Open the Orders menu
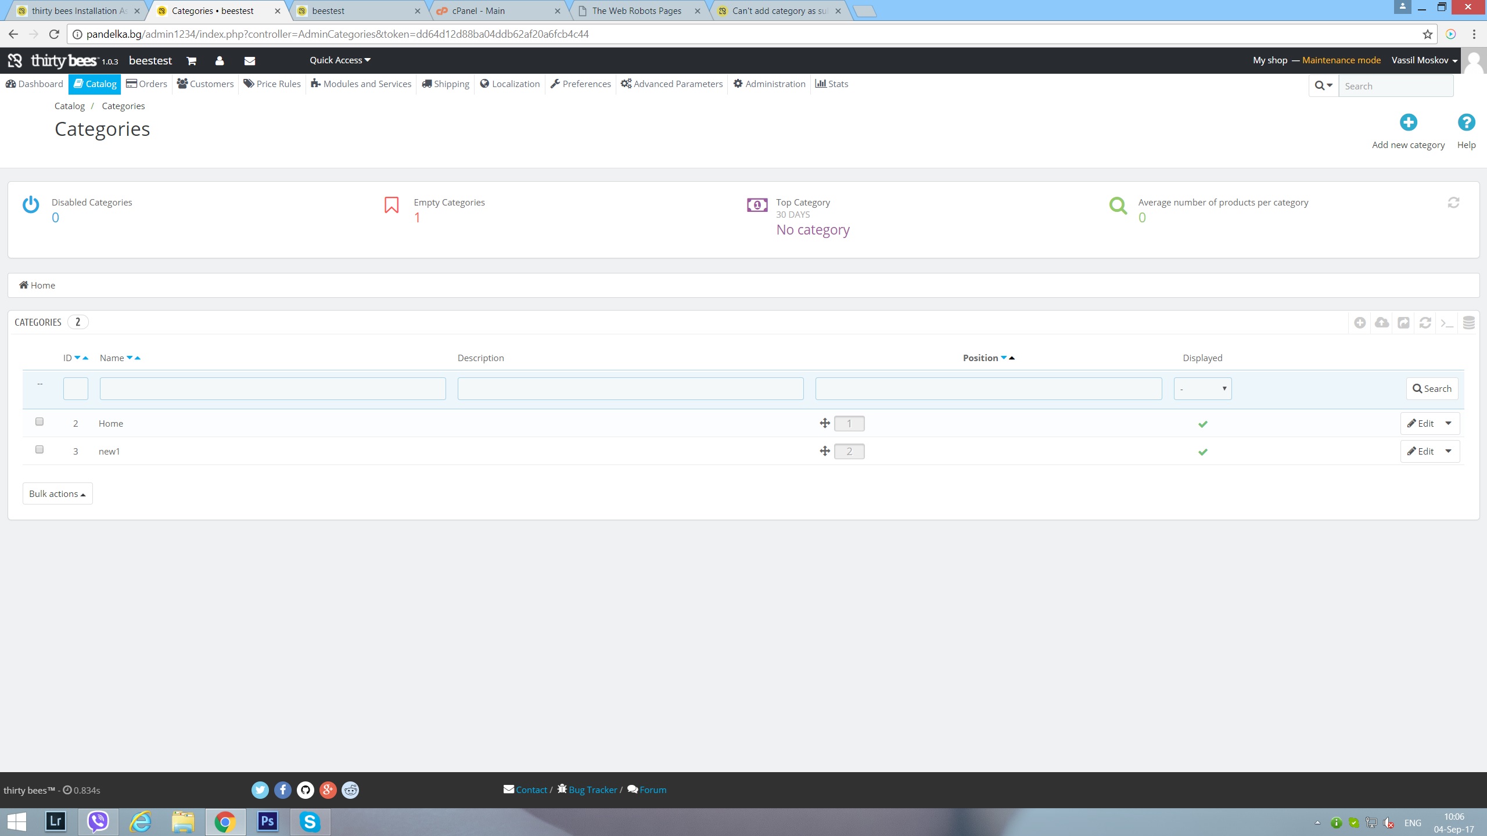The height and width of the screenshot is (836, 1487). pyautogui.click(x=147, y=84)
